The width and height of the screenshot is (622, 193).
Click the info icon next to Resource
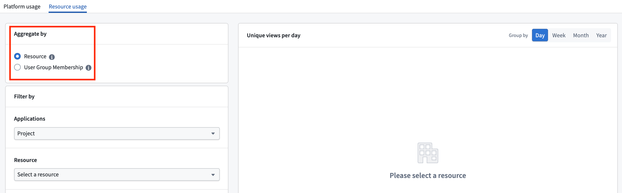coord(52,57)
